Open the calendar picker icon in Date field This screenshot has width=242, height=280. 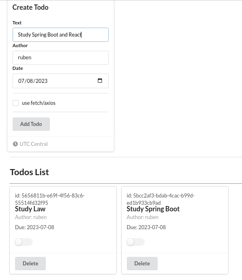[x=100, y=81]
